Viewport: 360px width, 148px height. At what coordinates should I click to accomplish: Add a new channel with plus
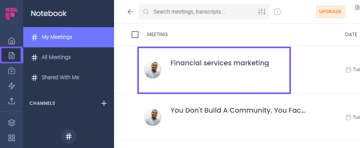coord(104,103)
